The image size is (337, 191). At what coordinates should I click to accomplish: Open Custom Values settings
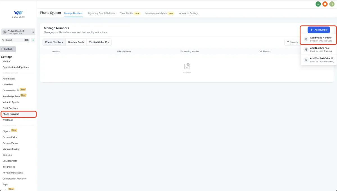click(x=10, y=143)
